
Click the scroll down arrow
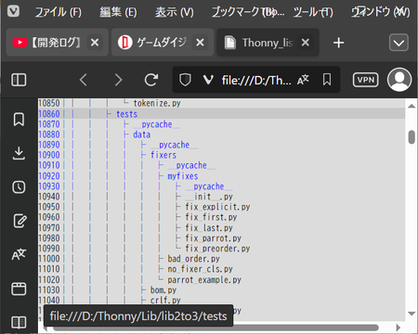pos(411,314)
